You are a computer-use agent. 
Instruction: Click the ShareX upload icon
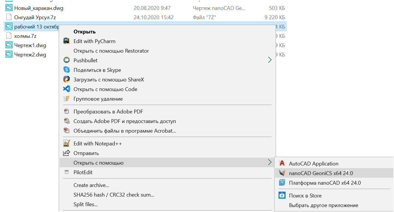pyautogui.click(x=67, y=80)
